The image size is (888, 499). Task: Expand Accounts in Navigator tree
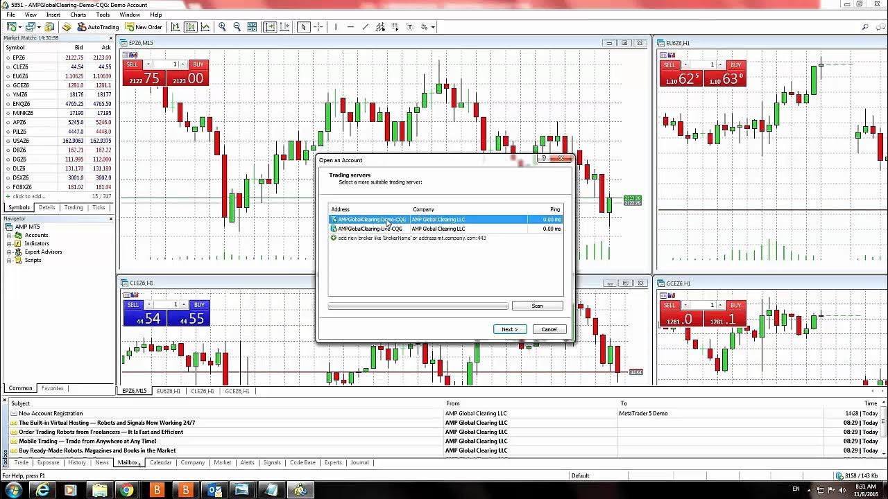tap(10, 235)
